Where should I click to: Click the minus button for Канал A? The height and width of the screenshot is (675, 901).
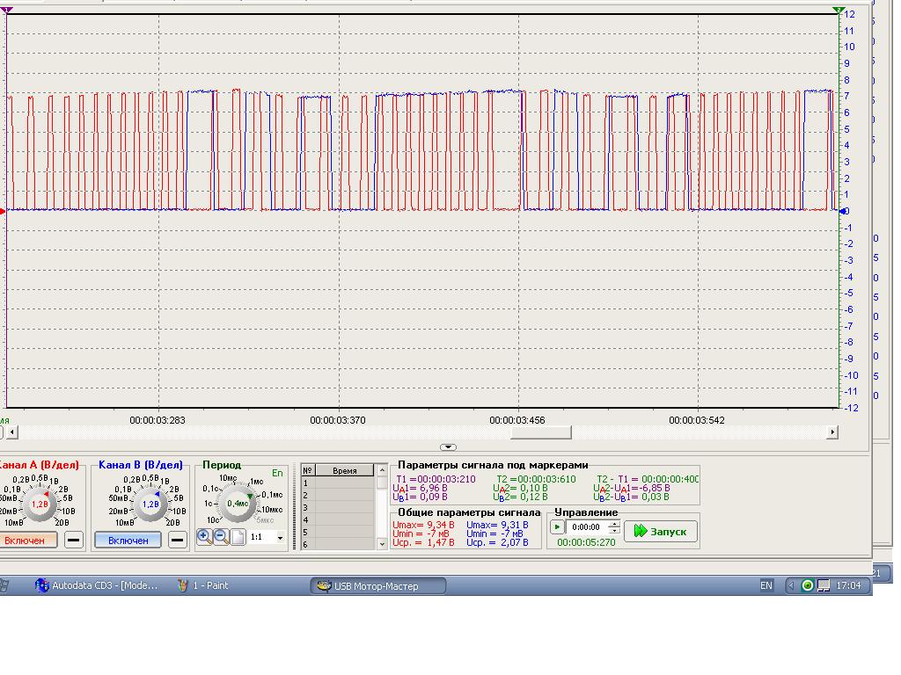pos(74,540)
